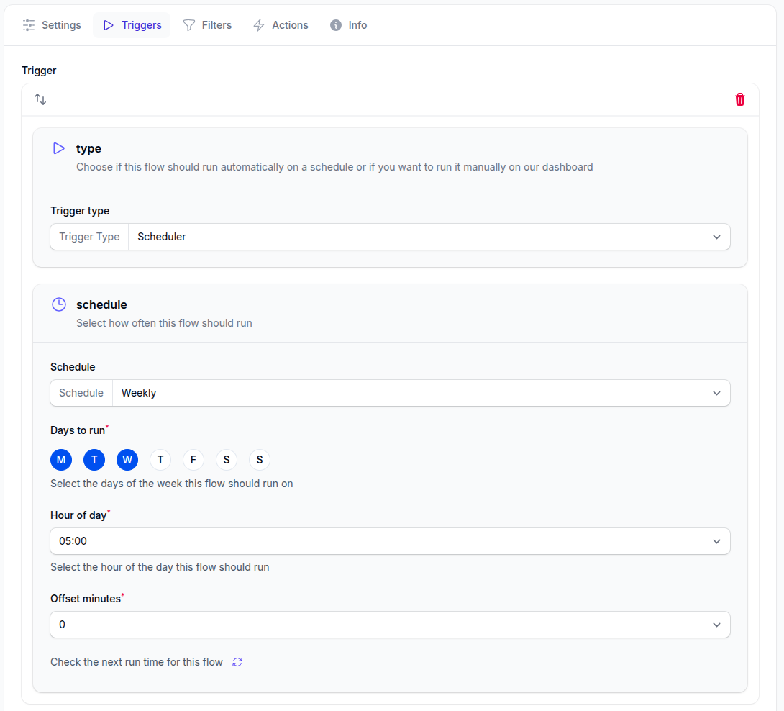
Task: Open the Offset minutes dropdown
Action: coord(390,625)
